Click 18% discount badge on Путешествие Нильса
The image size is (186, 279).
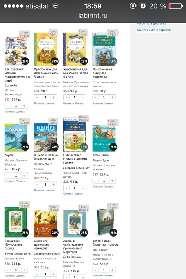pyautogui.click(x=84, y=147)
